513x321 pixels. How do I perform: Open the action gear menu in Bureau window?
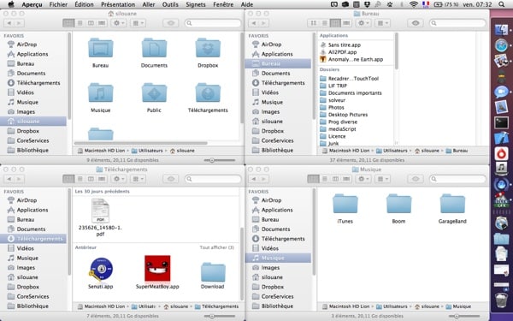tap(363, 23)
